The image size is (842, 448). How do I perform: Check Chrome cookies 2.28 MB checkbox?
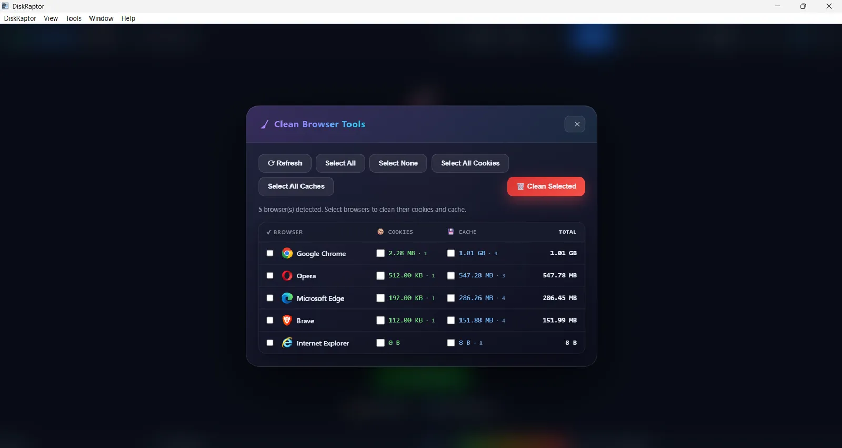click(380, 253)
